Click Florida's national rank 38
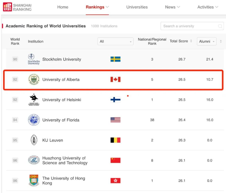 pyautogui.click(x=152, y=120)
